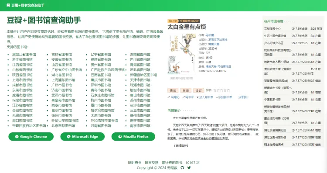Click the pencil icon beside 写笔记
Viewport: 327px width, 173px height.
point(169,97)
